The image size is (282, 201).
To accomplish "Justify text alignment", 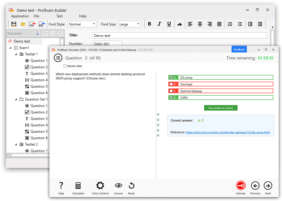I will pyautogui.click(x=219, y=24).
